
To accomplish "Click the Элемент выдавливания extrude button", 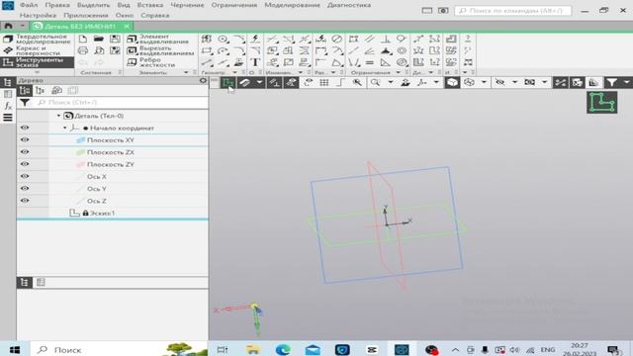I will 157,40.
